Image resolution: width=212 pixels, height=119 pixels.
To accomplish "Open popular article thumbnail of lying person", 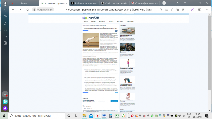I will (128, 31).
